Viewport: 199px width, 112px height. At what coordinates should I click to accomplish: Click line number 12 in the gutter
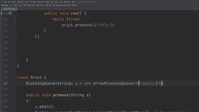tap(6, 25)
